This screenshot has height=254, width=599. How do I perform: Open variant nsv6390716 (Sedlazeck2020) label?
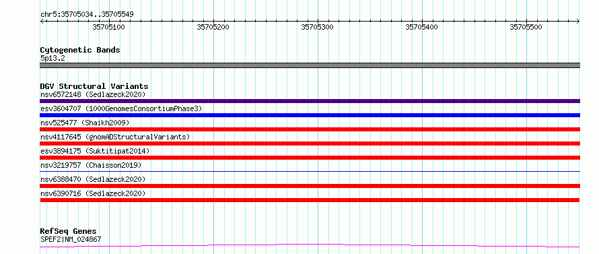pos(93,193)
